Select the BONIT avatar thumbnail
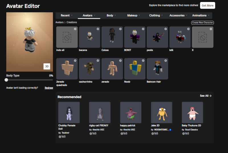 click(135, 37)
